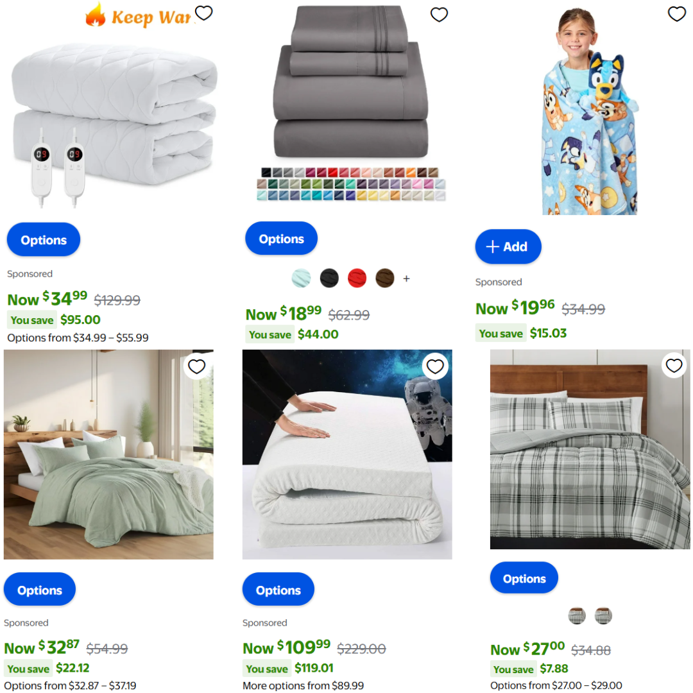Choose the brown sheet color swatch
Screen dimensions: 693x693
(384, 278)
